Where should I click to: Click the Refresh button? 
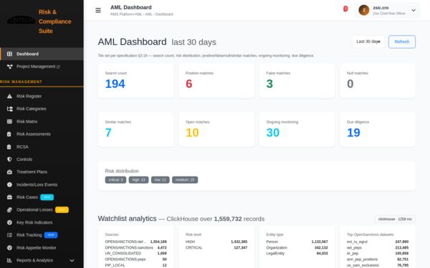(x=402, y=42)
